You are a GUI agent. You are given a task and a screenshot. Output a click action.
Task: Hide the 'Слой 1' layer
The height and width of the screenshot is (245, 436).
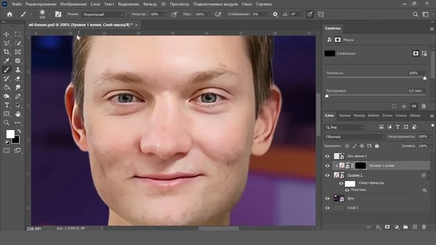click(327, 208)
